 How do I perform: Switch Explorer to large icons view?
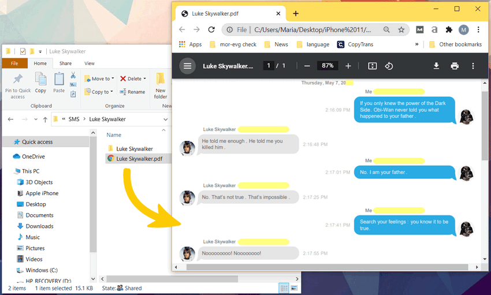point(294,288)
